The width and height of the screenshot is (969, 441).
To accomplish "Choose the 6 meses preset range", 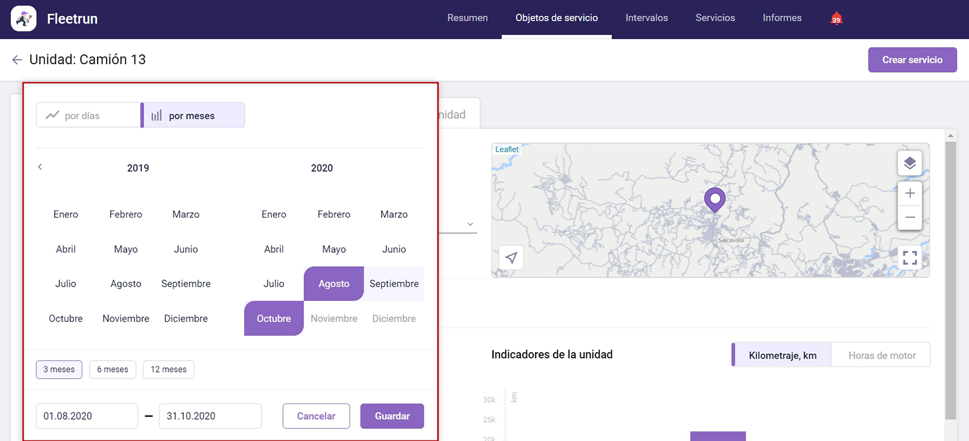I will pyautogui.click(x=113, y=370).
